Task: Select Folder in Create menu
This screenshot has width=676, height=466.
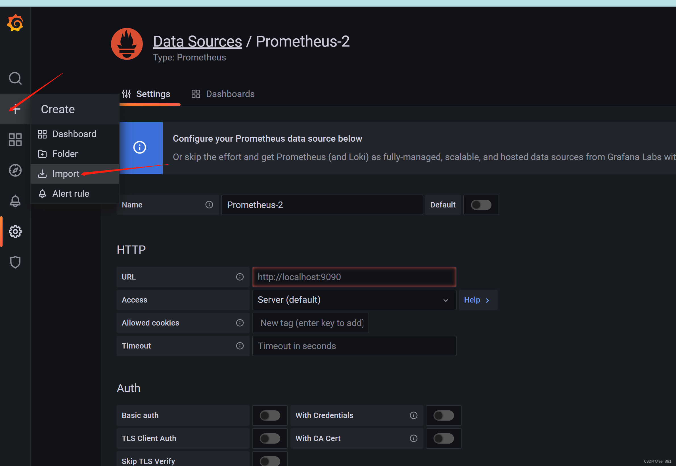Action: coord(75,154)
